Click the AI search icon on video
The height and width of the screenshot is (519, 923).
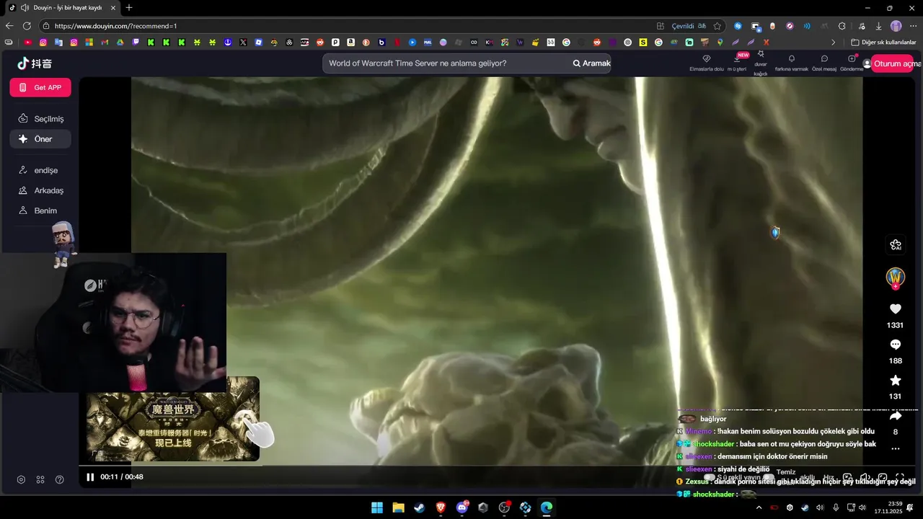(x=895, y=245)
